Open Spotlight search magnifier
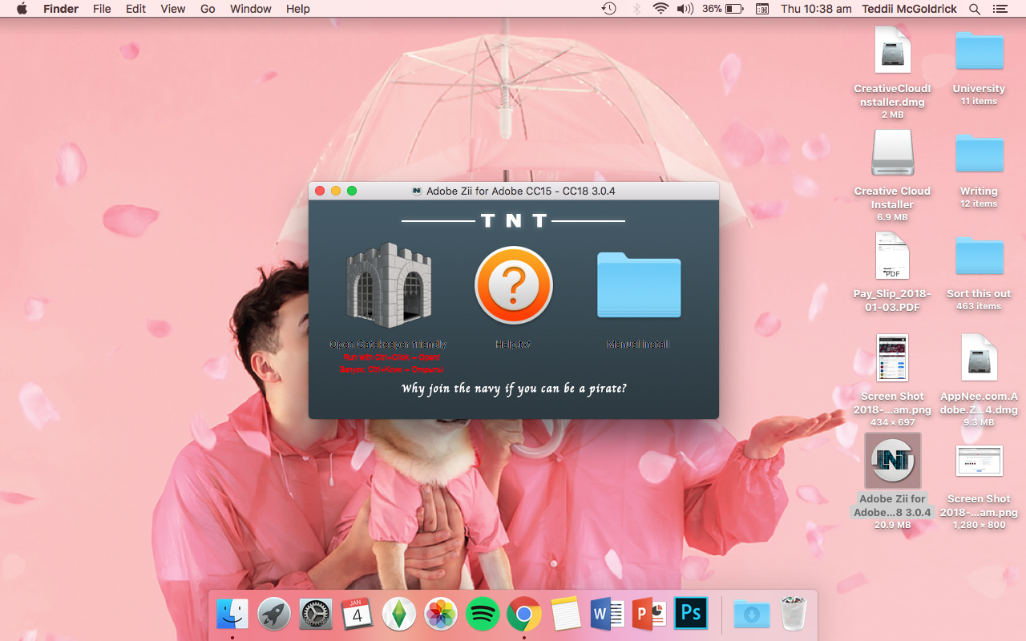Image resolution: width=1026 pixels, height=641 pixels. point(975,9)
